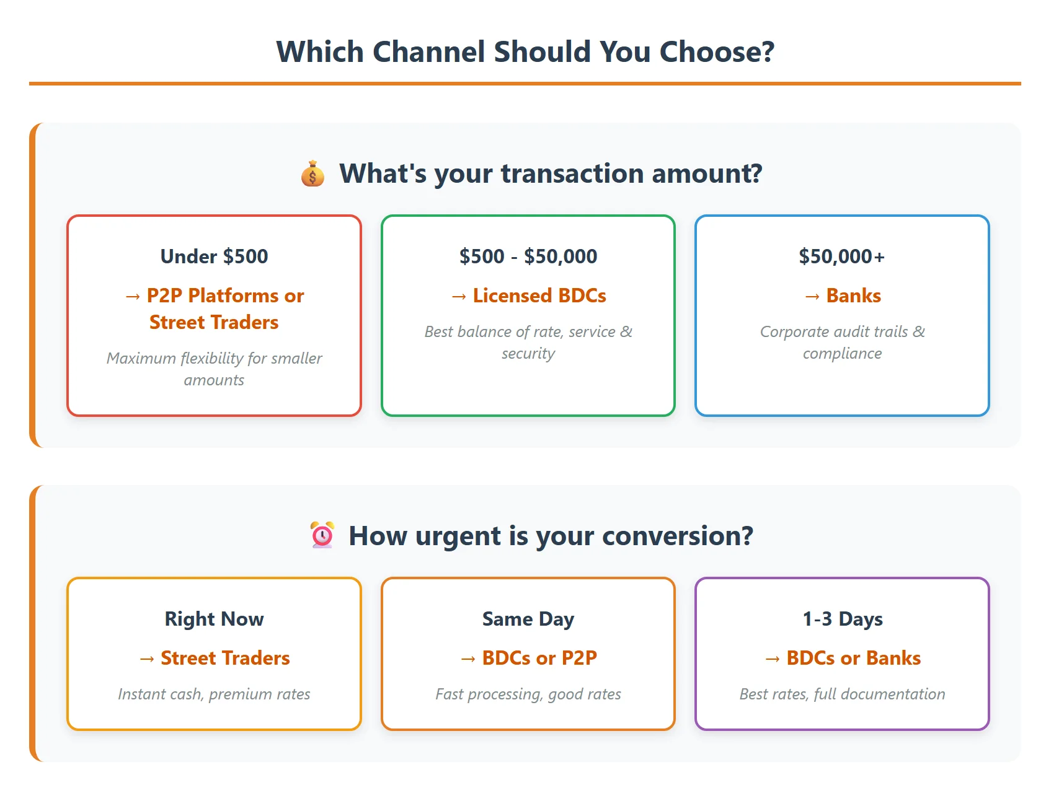Viewport: 1046px width, 801px height.
Task: Click the Street Traders recommendation under Right Now
Action: [x=214, y=658]
